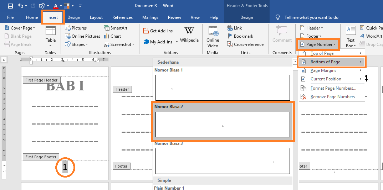The width and height of the screenshot is (383, 190).
Task: Open the Mailings tab
Action: pyautogui.click(x=150, y=17)
